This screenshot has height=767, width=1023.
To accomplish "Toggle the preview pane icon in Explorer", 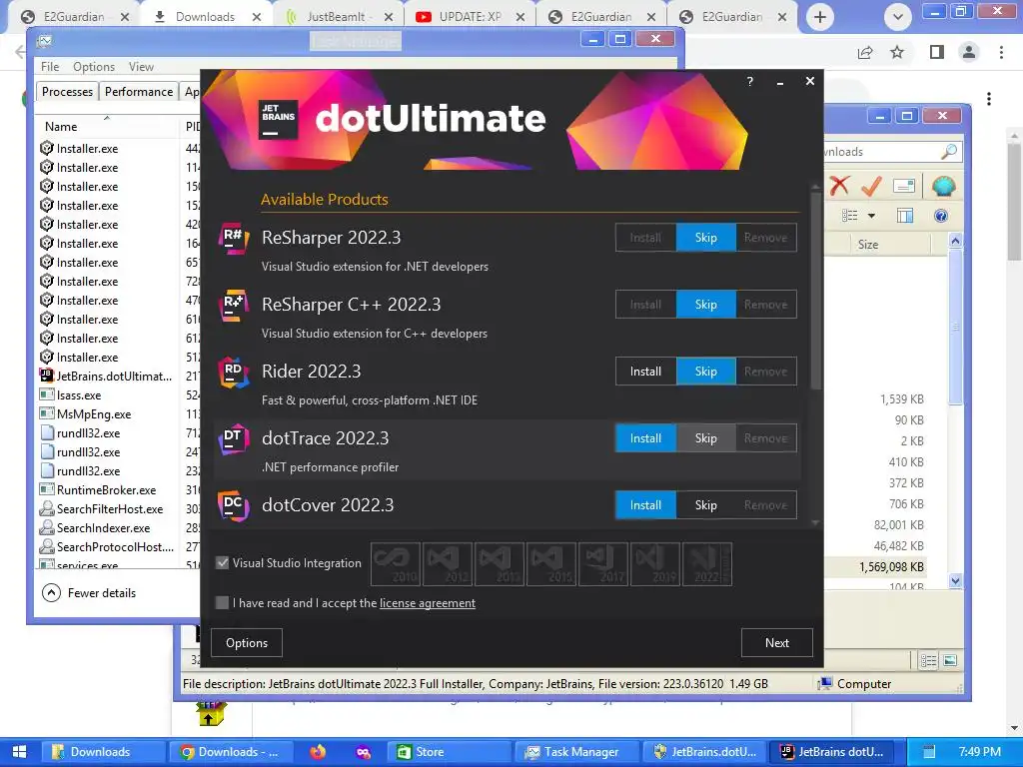I will (x=905, y=216).
